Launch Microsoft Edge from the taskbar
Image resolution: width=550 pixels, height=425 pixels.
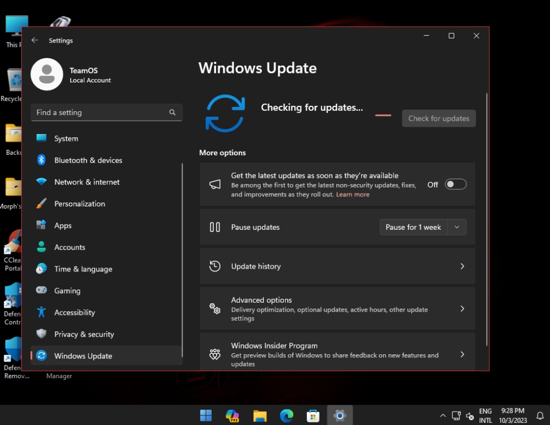point(287,416)
